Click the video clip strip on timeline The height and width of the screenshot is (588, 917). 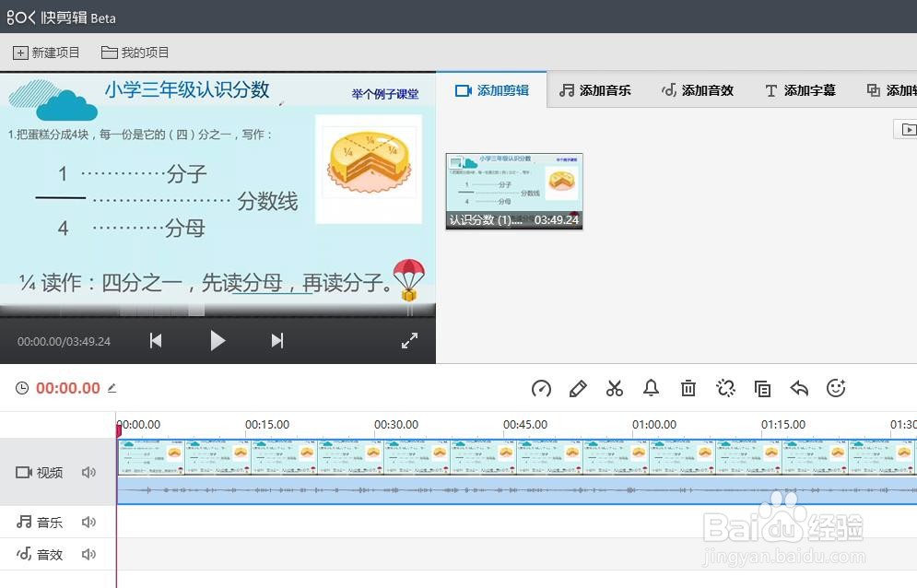517,457
